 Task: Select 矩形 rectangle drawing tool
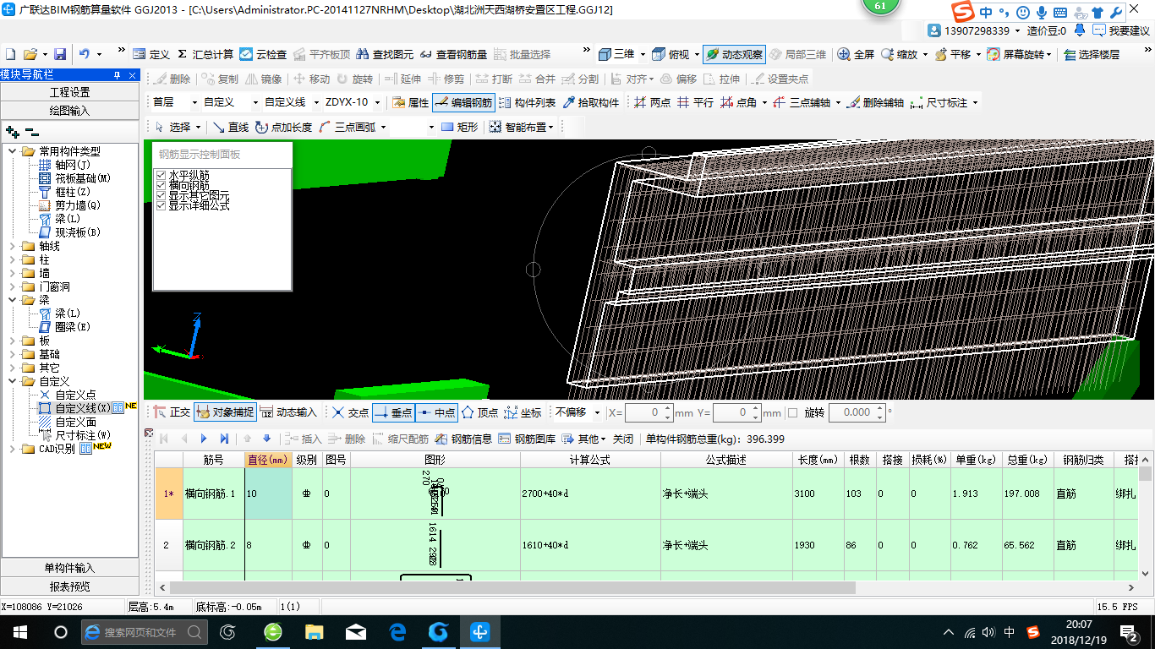(x=459, y=128)
